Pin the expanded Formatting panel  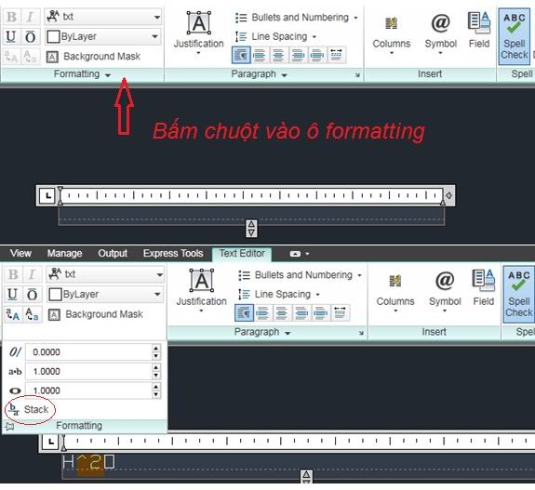(9, 426)
